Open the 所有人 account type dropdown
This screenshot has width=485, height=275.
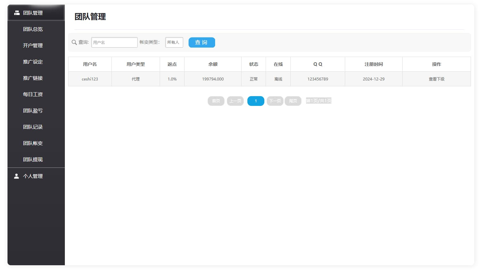click(174, 42)
